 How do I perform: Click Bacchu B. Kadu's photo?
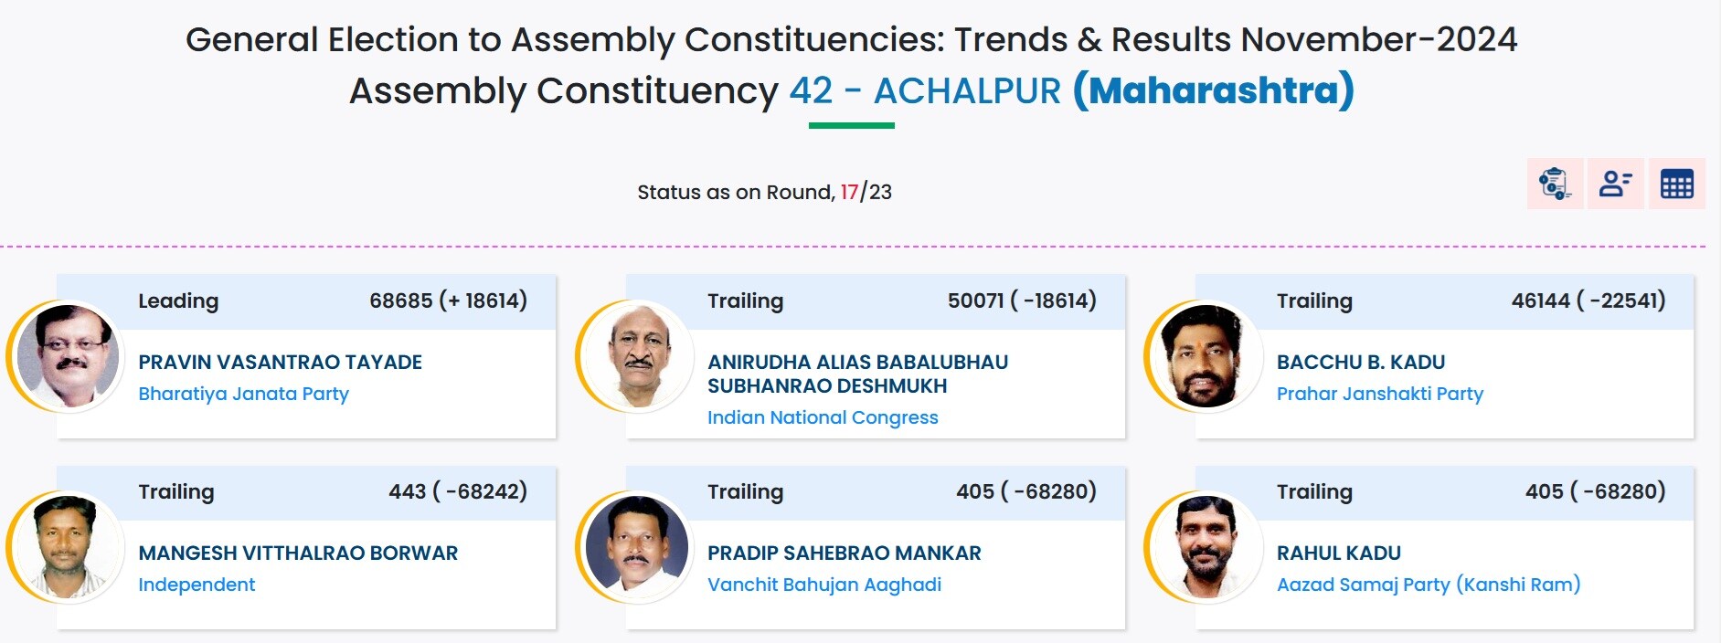tap(1206, 356)
